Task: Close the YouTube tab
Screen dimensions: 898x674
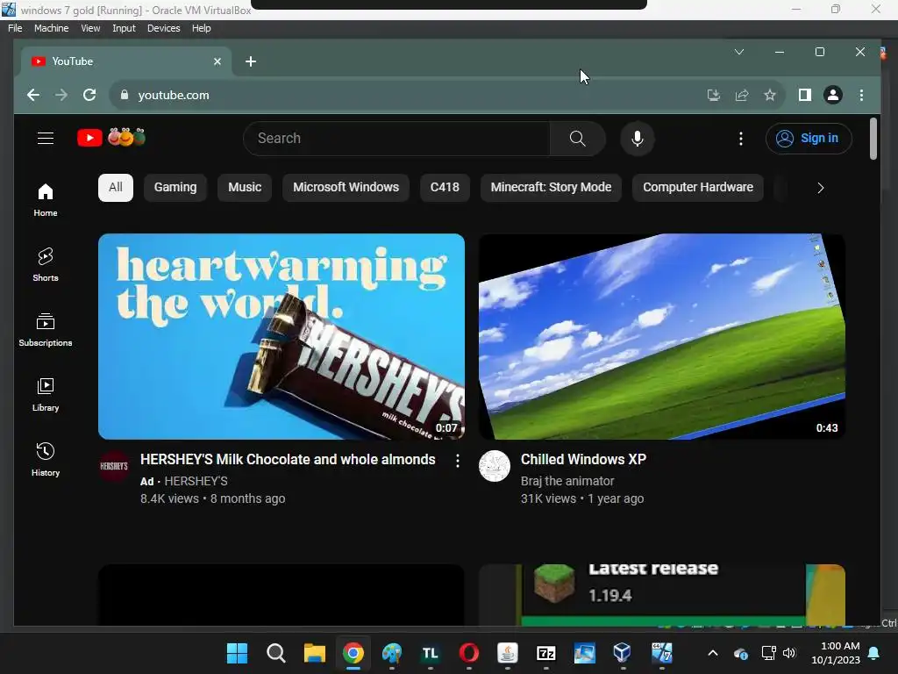Action: tap(217, 61)
